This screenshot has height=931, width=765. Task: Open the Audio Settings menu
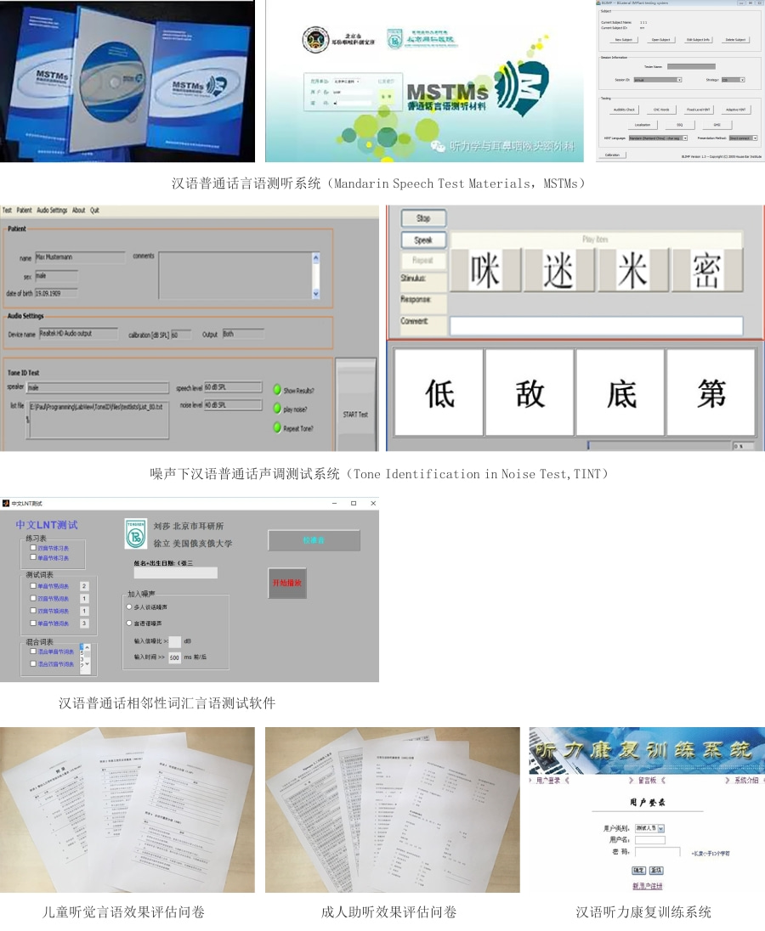click(x=52, y=210)
